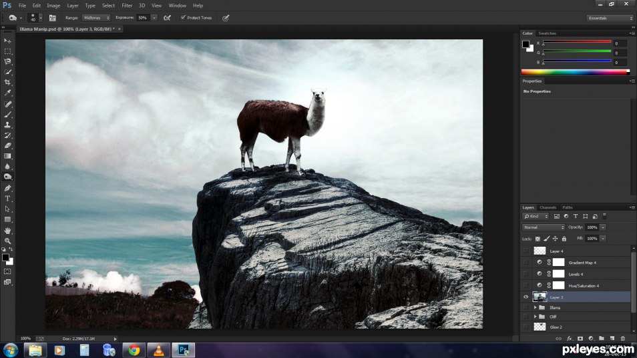637x358 pixels.
Task: Select the Horizontal Type tool
Action: (7, 199)
